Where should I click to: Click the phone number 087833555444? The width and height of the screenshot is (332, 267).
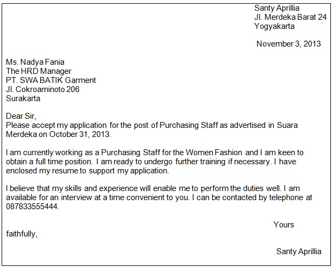click(32, 207)
